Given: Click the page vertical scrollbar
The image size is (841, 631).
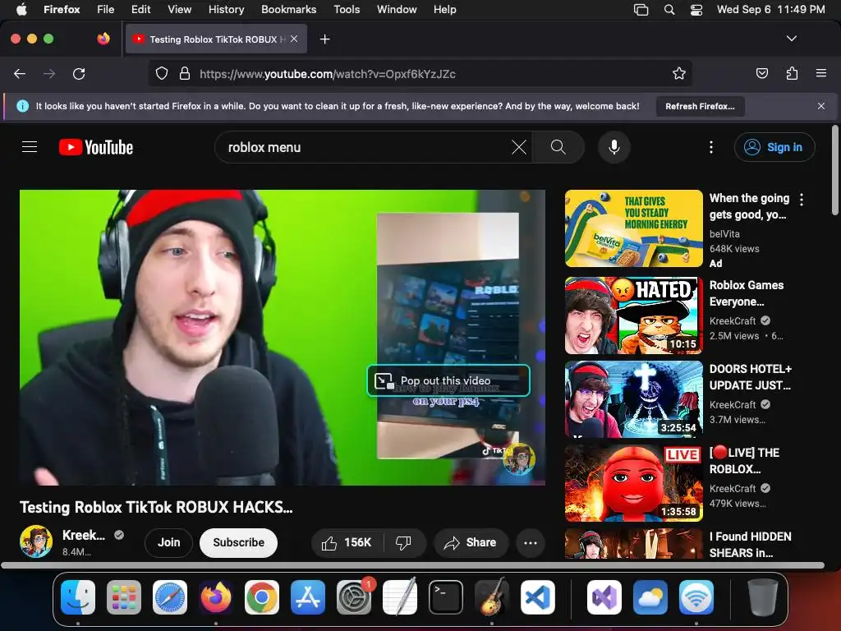Looking at the screenshot, I should [x=834, y=170].
